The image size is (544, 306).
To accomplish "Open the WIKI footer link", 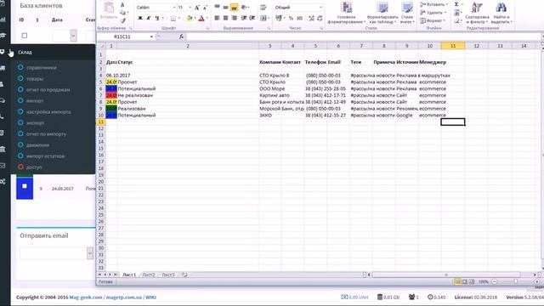I will tap(150, 297).
